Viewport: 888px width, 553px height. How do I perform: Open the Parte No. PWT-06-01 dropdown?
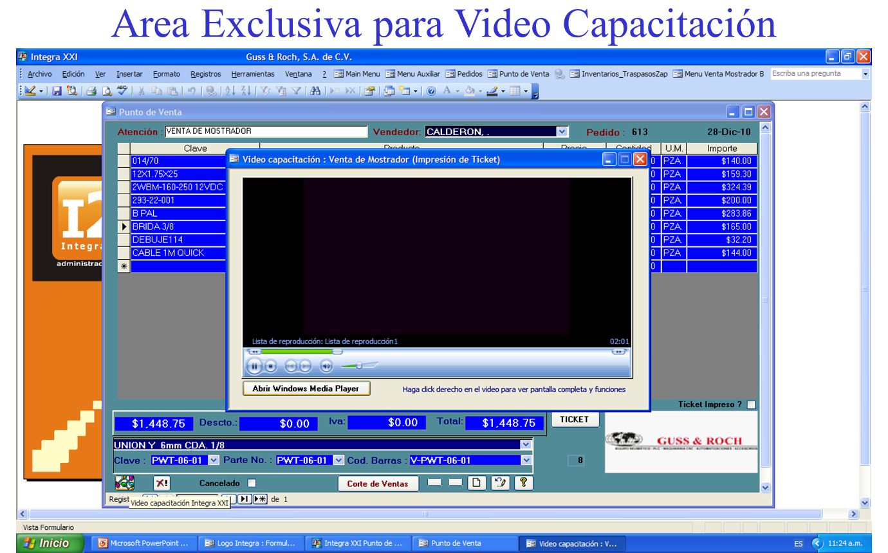[x=338, y=460]
